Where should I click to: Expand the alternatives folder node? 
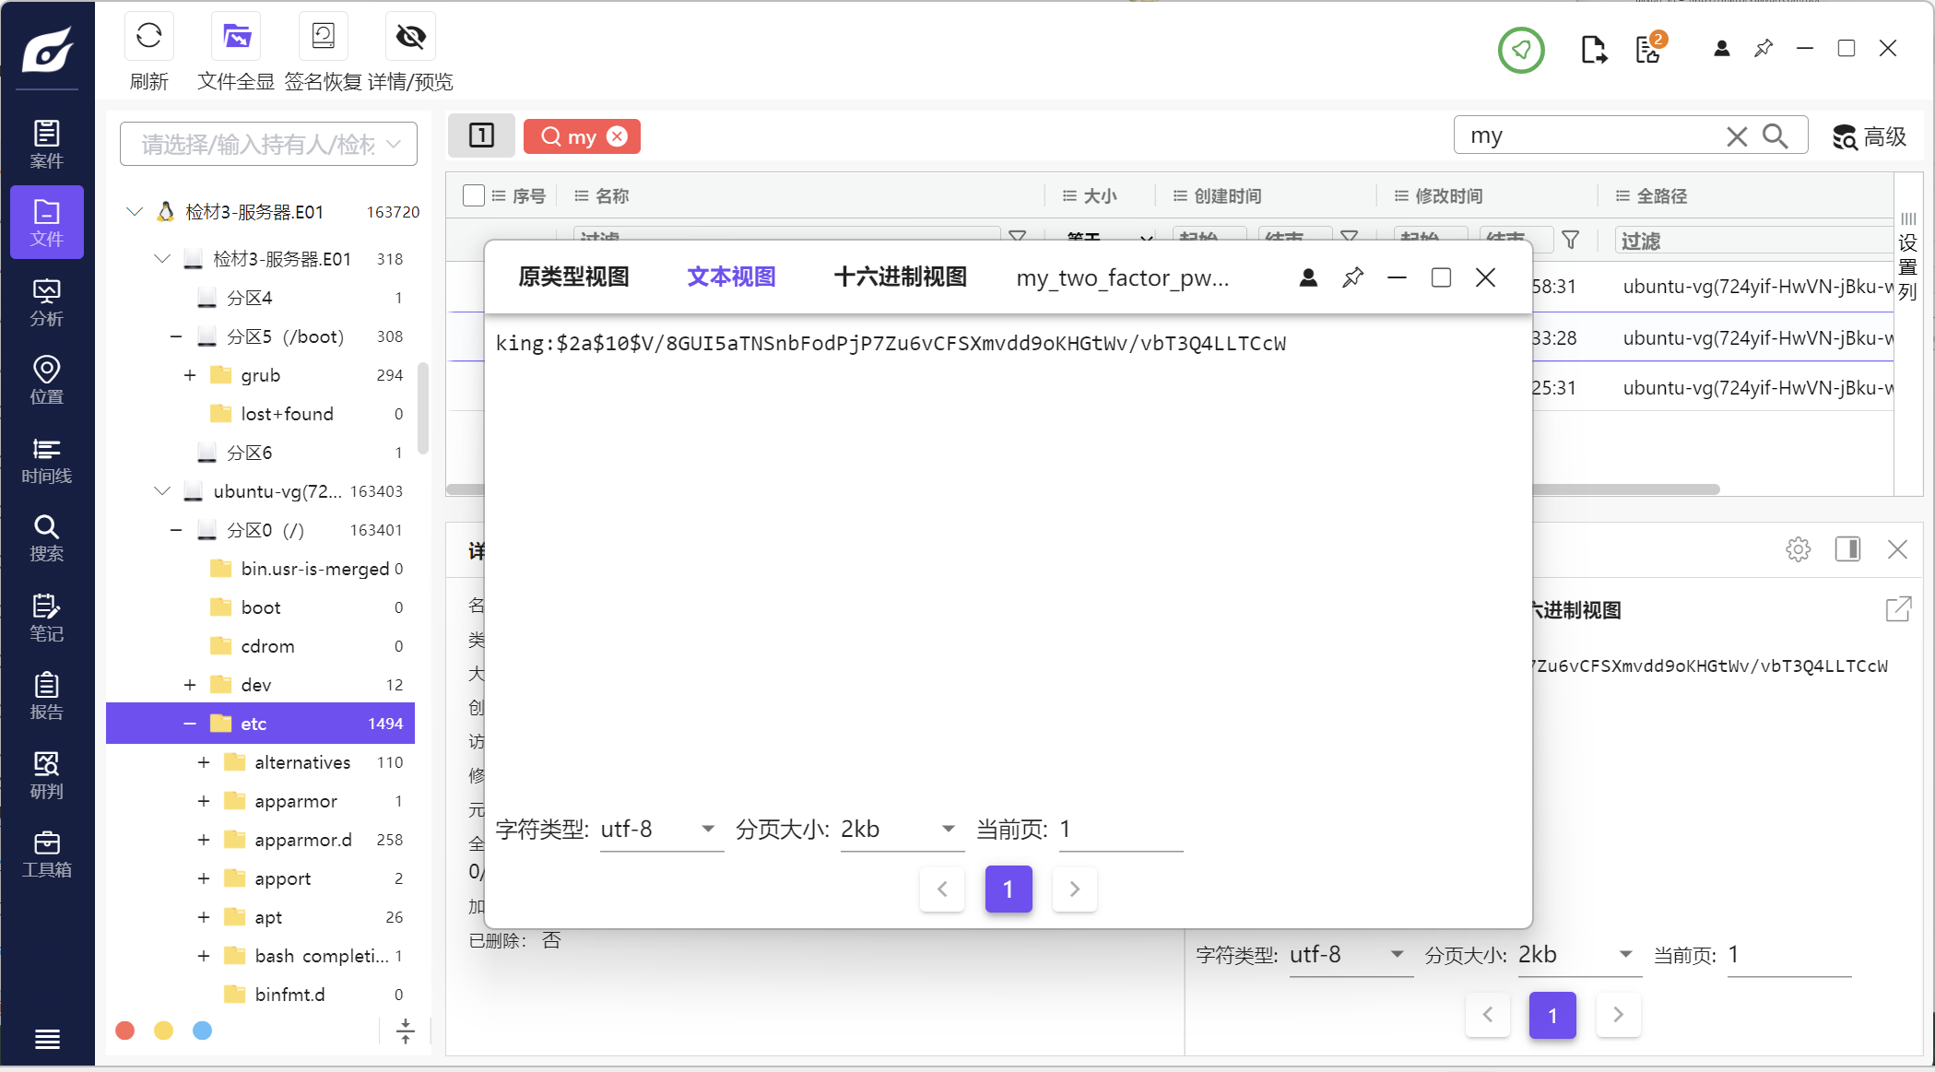[204, 762]
